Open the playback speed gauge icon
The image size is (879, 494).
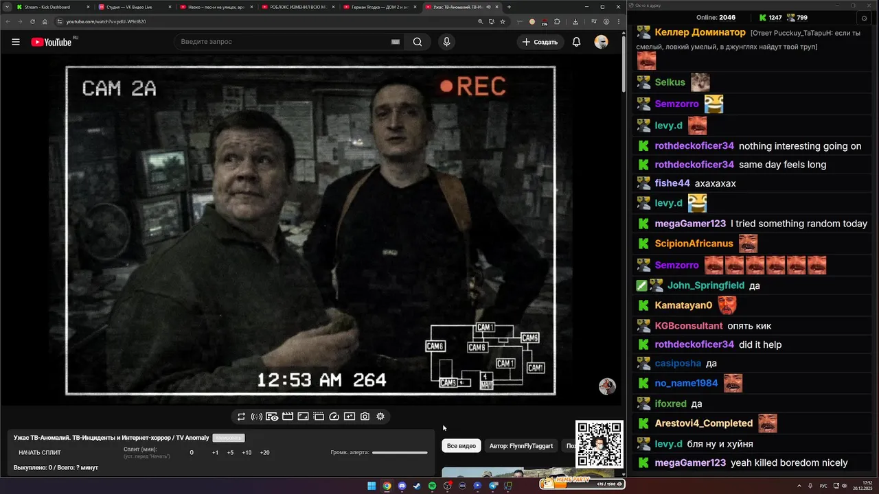334,416
